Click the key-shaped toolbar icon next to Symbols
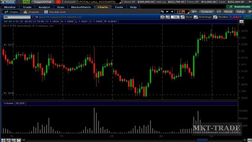Viewport: 252px width, 142px height. tap(194, 12)
